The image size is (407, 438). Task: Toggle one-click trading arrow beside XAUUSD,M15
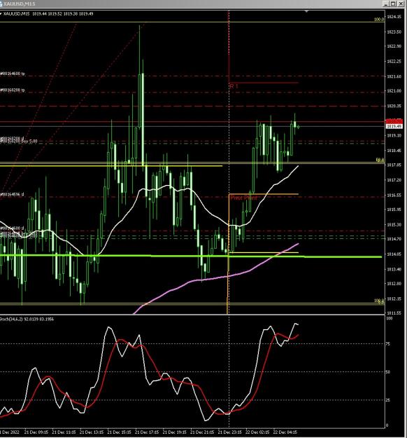(x=1, y=14)
